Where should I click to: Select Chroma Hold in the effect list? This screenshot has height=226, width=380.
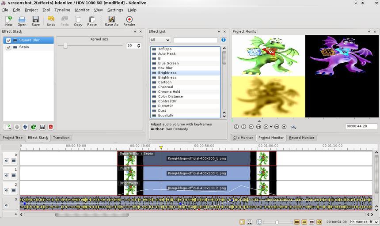coord(169,92)
